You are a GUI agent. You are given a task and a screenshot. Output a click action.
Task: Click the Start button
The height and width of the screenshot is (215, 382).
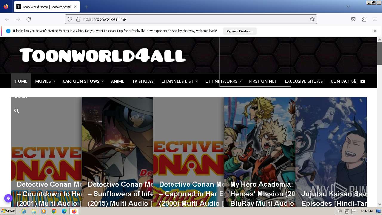click(x=8, y=211)
